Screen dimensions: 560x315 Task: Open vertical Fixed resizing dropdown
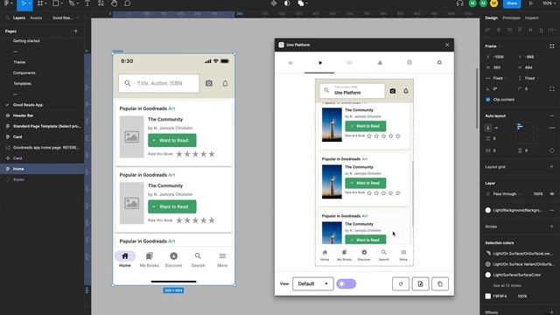tap(531, 78)
